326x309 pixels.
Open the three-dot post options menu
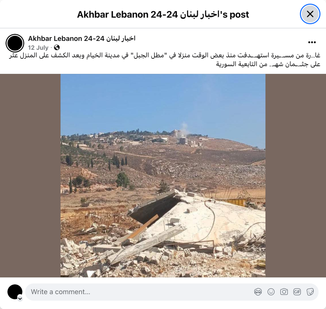pos(312,42)
